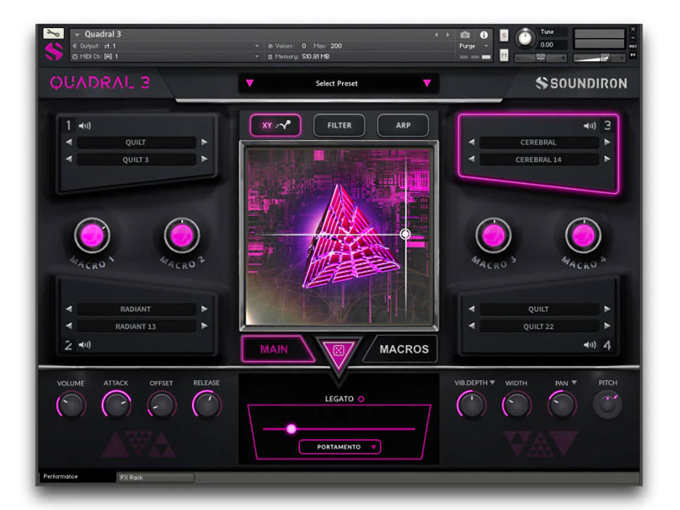Click the ATTACK knob
This screenshot has width=680, height=510.
click(116, 405)
